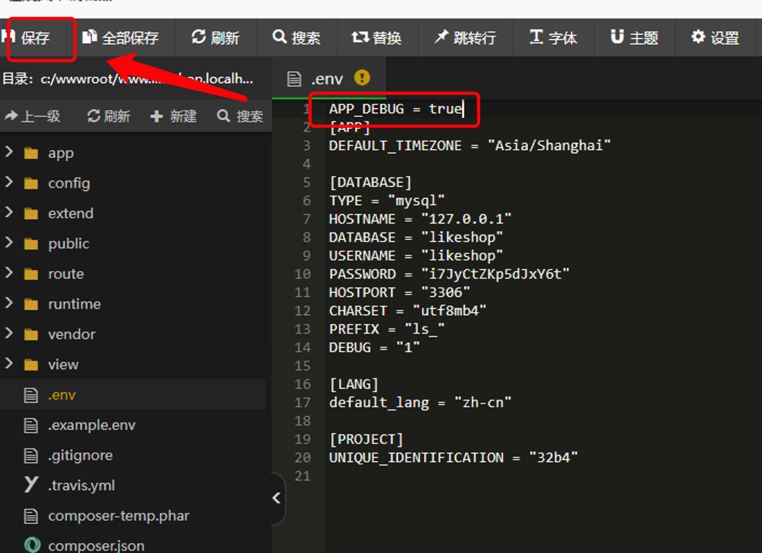762x553 pixels.
Task: Collapse the file sidebar panel arrow
Action: point(277,498)
